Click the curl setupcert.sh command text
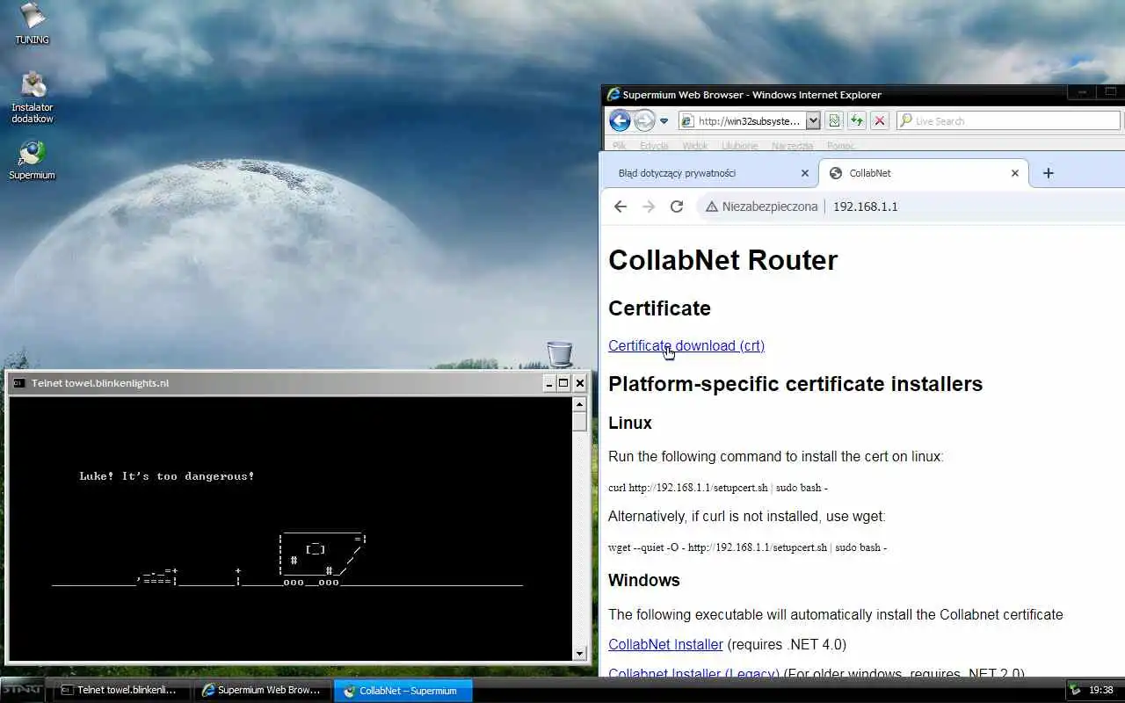1125x703 pixels. coord(718,488)
